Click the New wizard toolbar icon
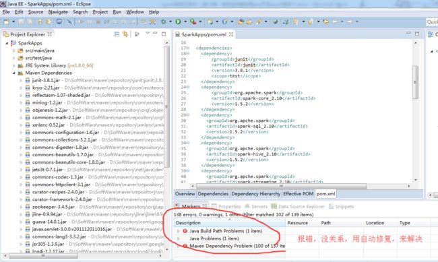The width and height of the screenshot is (438, 262). (x=7, y=22)
